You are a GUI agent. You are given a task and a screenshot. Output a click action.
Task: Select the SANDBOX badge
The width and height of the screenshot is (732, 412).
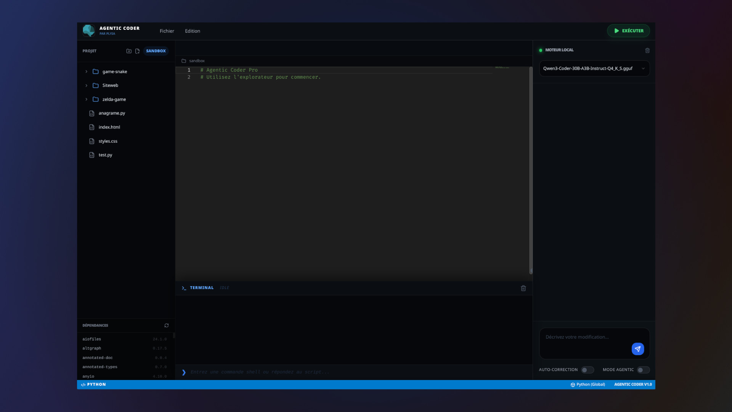pyautogui.click(x=156, y=50)
